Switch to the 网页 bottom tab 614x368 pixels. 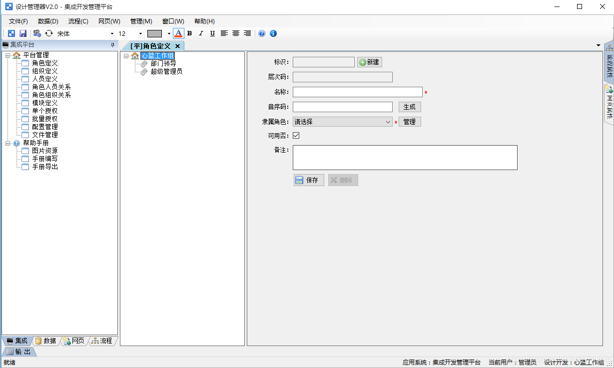[73, 341]
